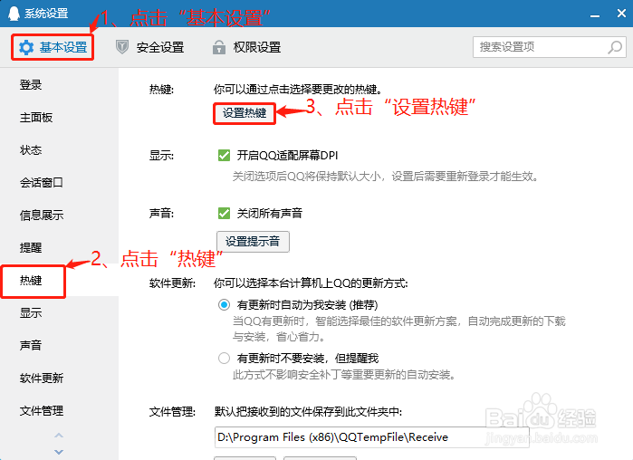Click the QQ penguin logo in title bar

(14, 14)
